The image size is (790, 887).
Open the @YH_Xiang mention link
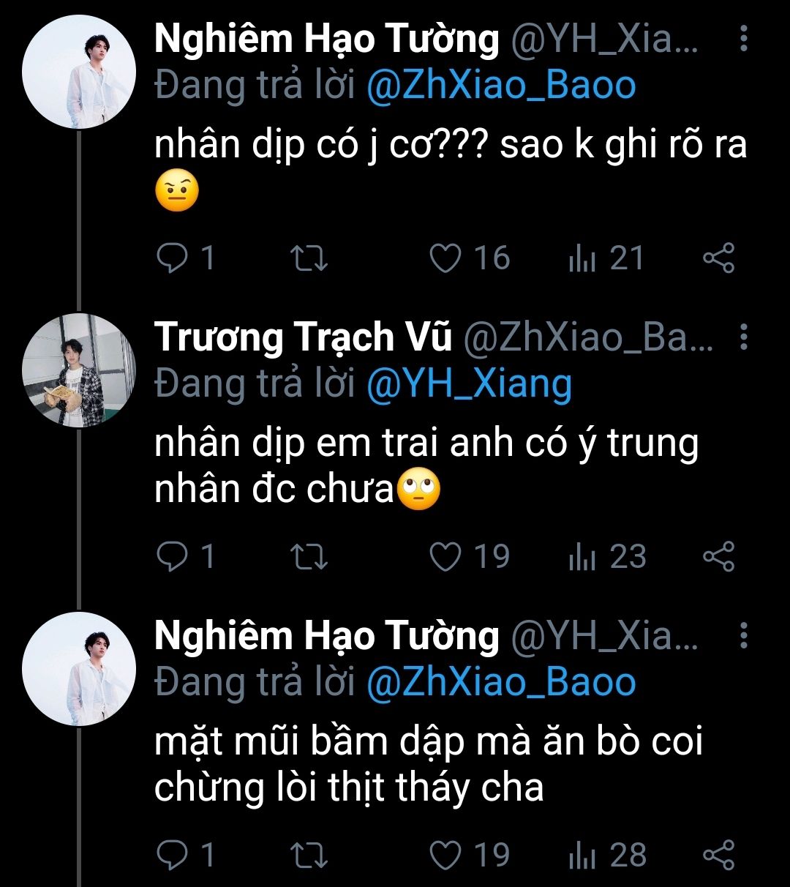pyautogui.click(x=468, y=384)
